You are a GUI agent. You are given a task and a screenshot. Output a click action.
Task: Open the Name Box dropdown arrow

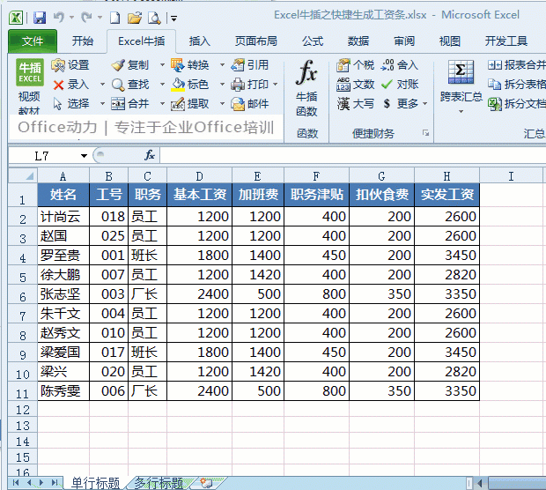(x=84, y=156)
